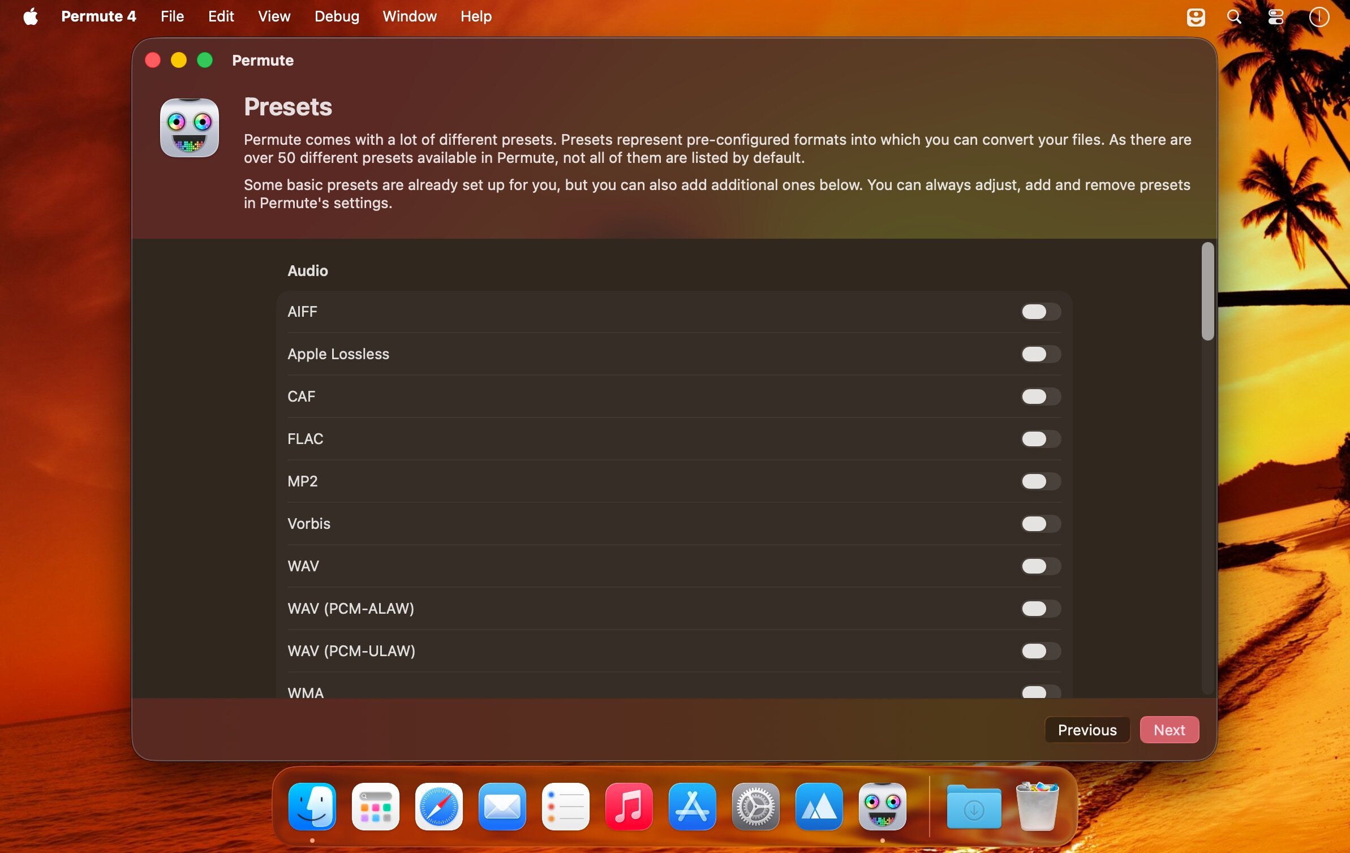Toggle the Vorbis preset switch
This screenshot has width=1350, height=853.
(x=1041, y=524)
